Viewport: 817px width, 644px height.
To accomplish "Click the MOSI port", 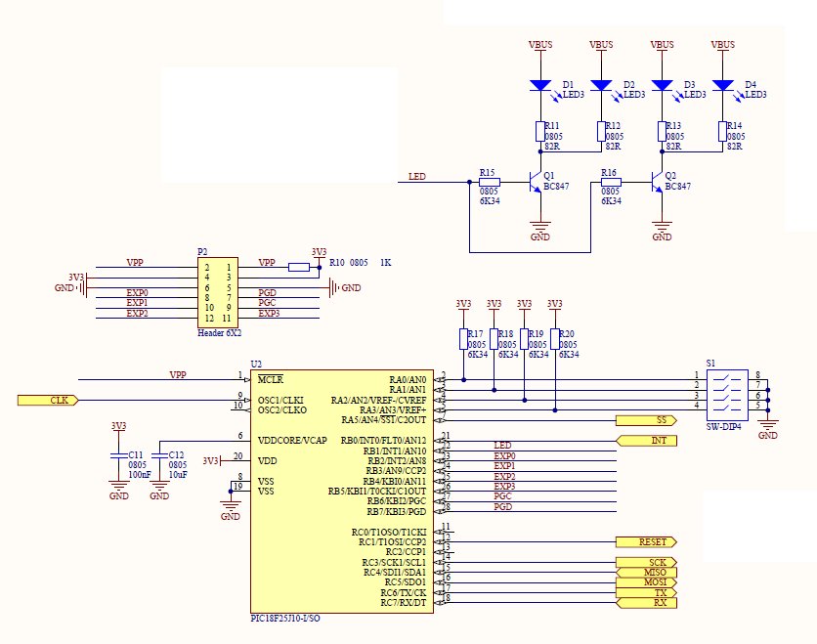I will (646, 582).
